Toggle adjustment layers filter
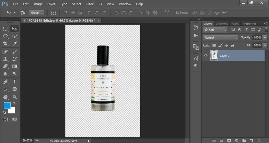This screenshot has width=269, height=143. pos(240,30)
